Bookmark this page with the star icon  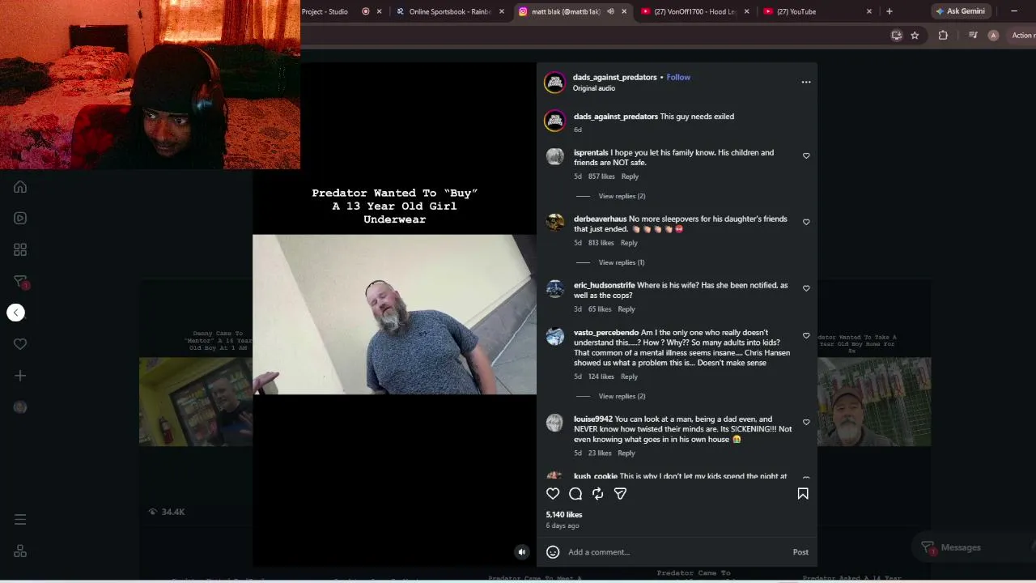tap(915, 35)
